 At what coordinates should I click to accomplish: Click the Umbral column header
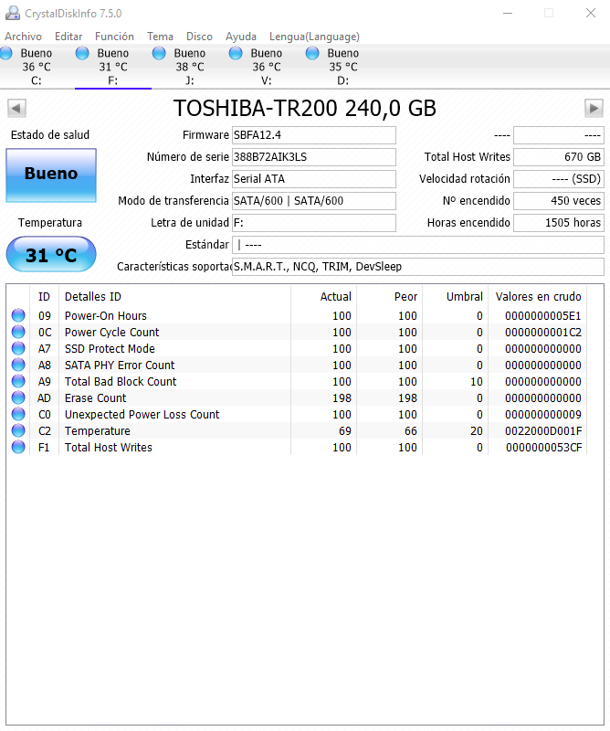(456, 296)
